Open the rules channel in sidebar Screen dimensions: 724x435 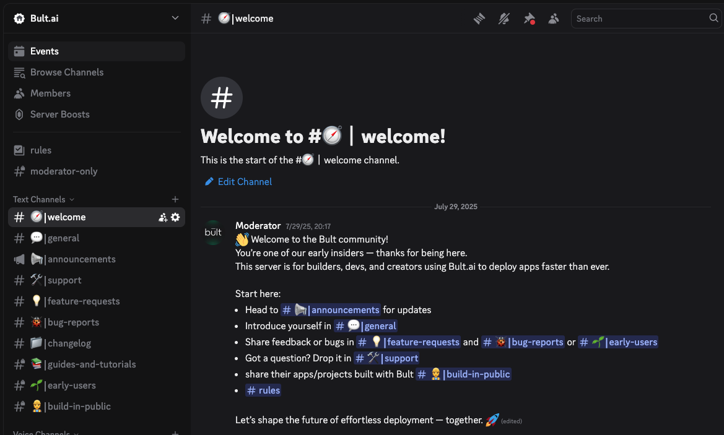pos(97,150)
